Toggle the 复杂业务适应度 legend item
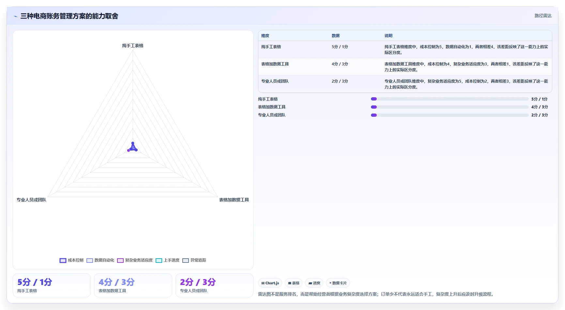Image resolution: width=565 pixels, height=310 pixels. tap(135, 260)
